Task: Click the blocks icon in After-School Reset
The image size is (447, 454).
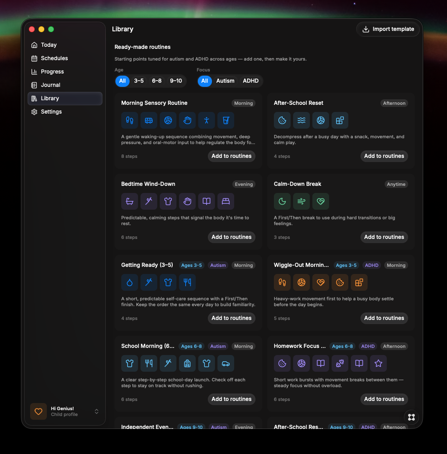Action: pyautogui.click(x=340, y=120)
